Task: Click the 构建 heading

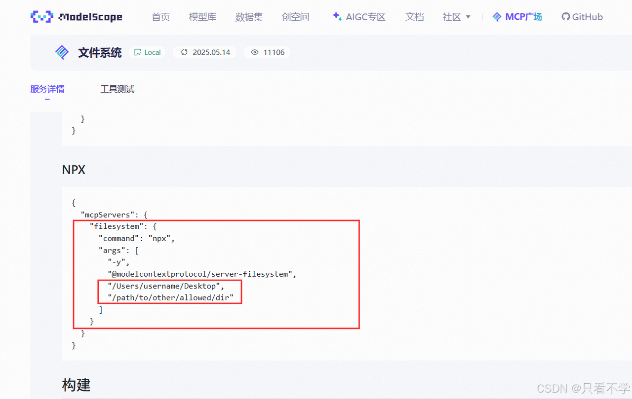Action: [x=76, y=385]
